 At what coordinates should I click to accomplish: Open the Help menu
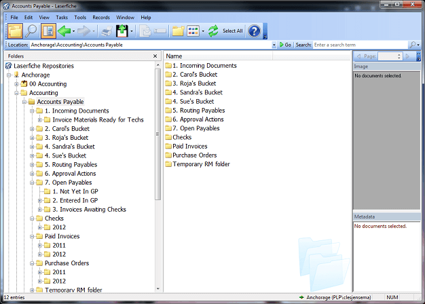point(146,18)
